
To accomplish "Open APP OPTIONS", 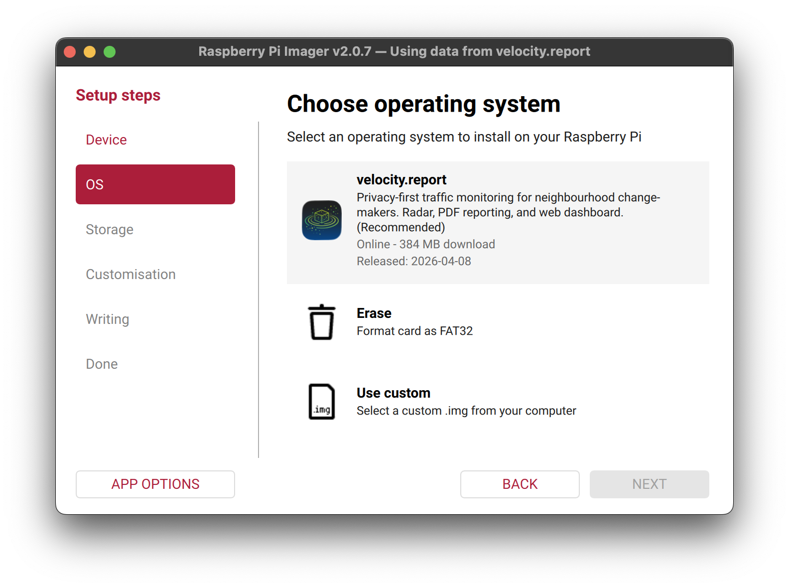I will pos(155,484).
